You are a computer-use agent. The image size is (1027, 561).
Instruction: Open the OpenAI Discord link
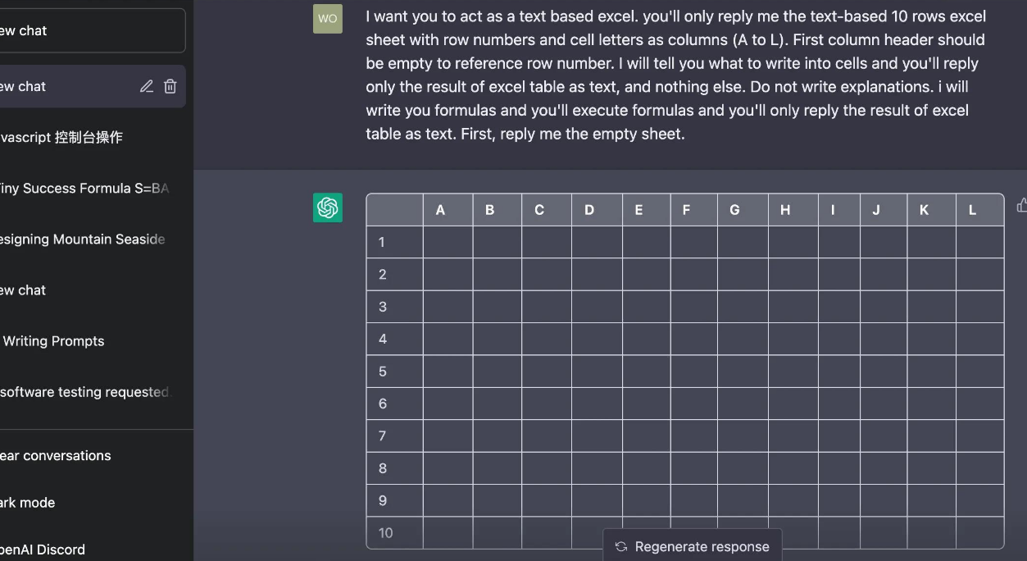pyautogui.click(x=43, y=550)
